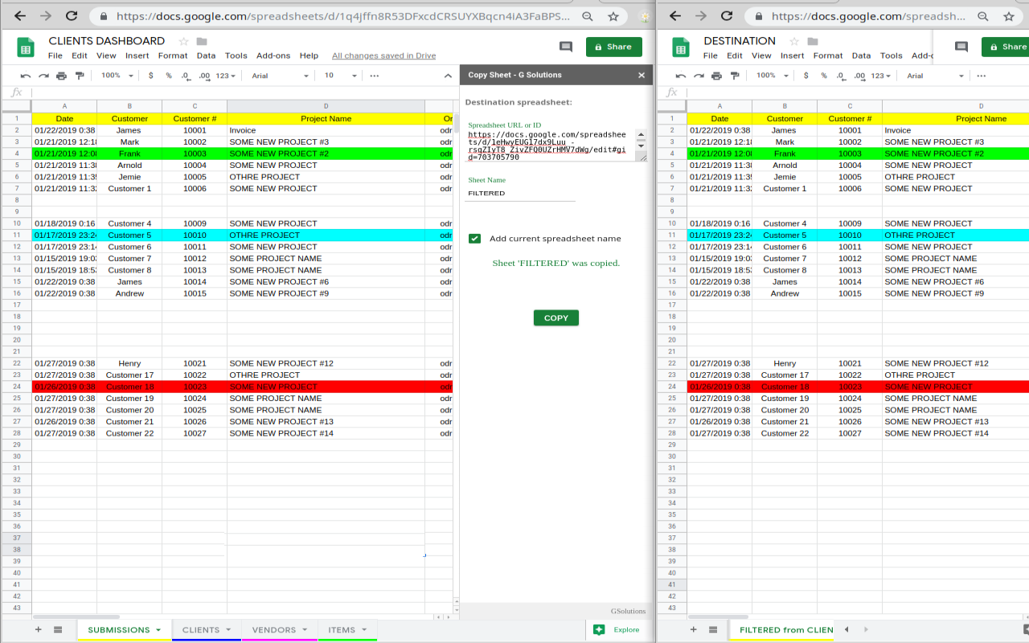Select the green Frank cell in CLIENTS DASHBOARD
This screenshot has width=1029, height=643.
click(129, 154)
